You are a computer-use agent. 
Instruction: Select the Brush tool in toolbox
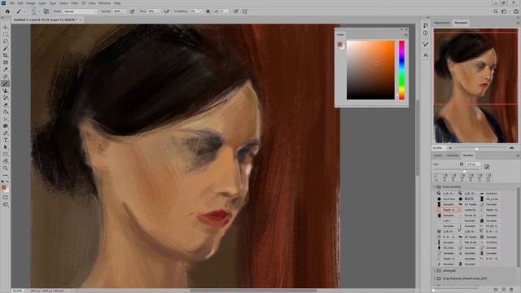click(6, 84)
